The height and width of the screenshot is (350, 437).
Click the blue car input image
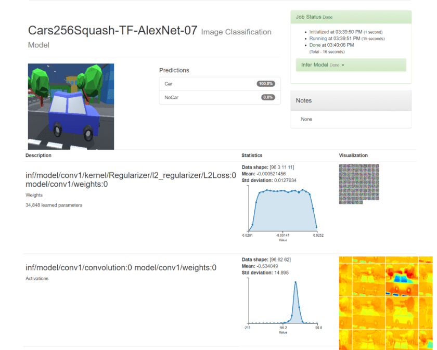coord(71,107)
